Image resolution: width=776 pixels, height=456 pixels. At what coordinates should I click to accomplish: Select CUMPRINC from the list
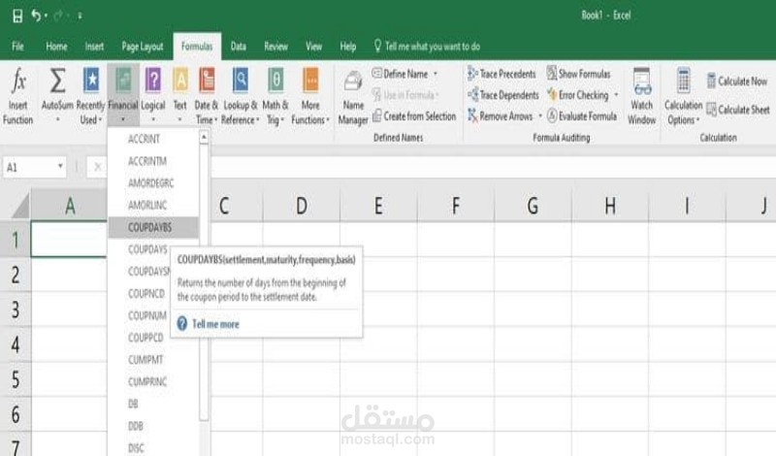tap(153, 381)
